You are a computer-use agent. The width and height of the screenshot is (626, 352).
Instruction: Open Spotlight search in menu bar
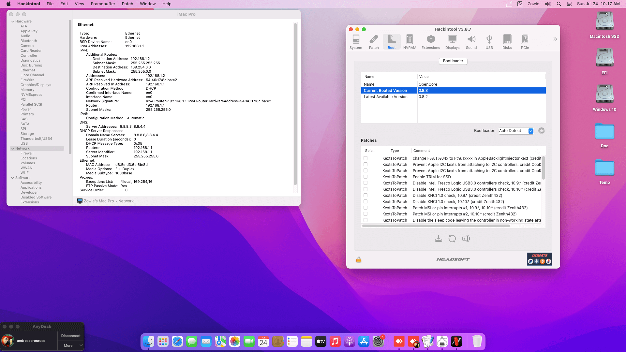559,4
